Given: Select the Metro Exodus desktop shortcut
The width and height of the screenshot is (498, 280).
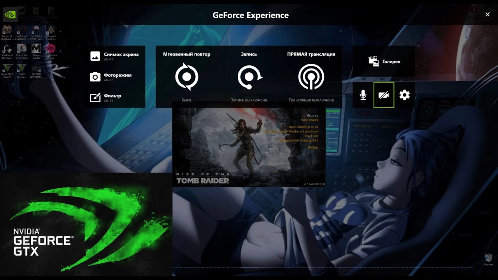Looking at the screenshot, I should click(36, 51).
